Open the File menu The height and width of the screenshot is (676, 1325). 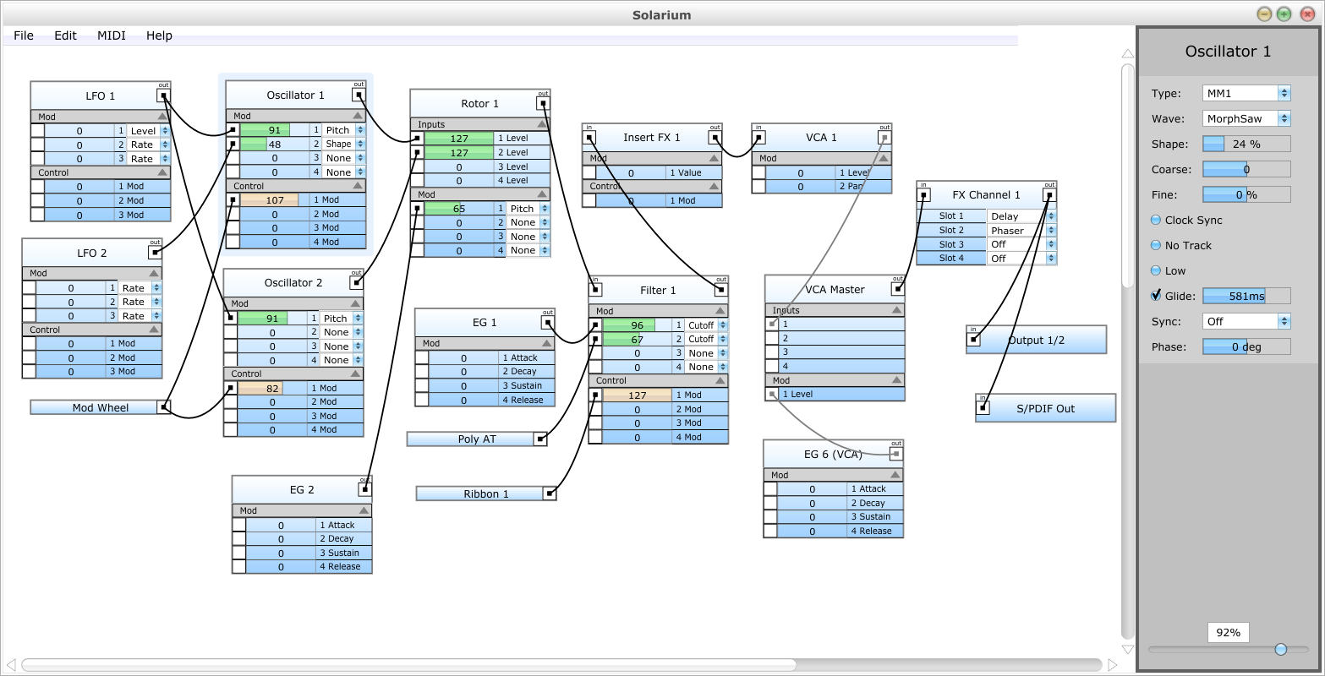[x=24, y=35]
